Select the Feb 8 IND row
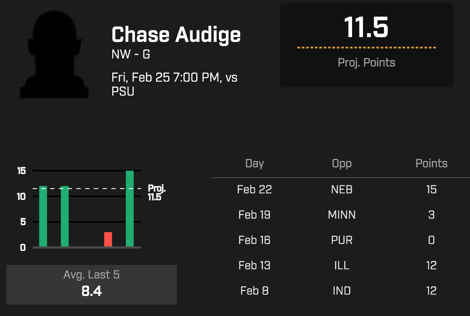The width and height of the screenshot is (470, 316). 342,291
